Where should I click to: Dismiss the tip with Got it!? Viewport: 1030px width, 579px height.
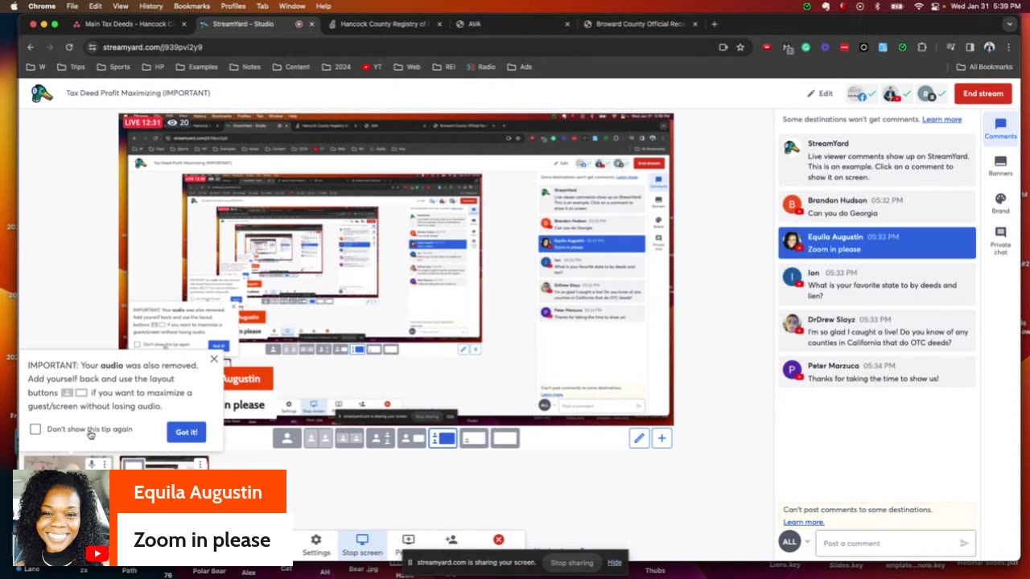(x=186, y=432)
